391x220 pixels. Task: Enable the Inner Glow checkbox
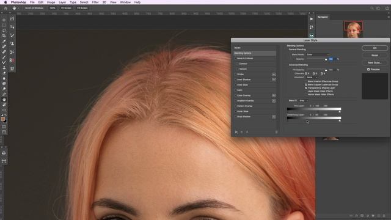click(x=235, y=85)
